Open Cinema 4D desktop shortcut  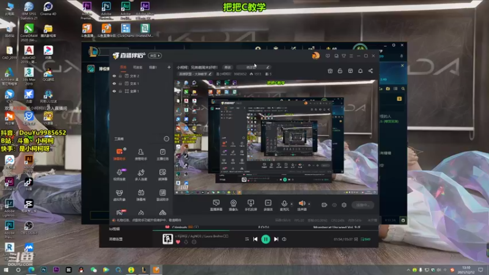tap(48, 9)
